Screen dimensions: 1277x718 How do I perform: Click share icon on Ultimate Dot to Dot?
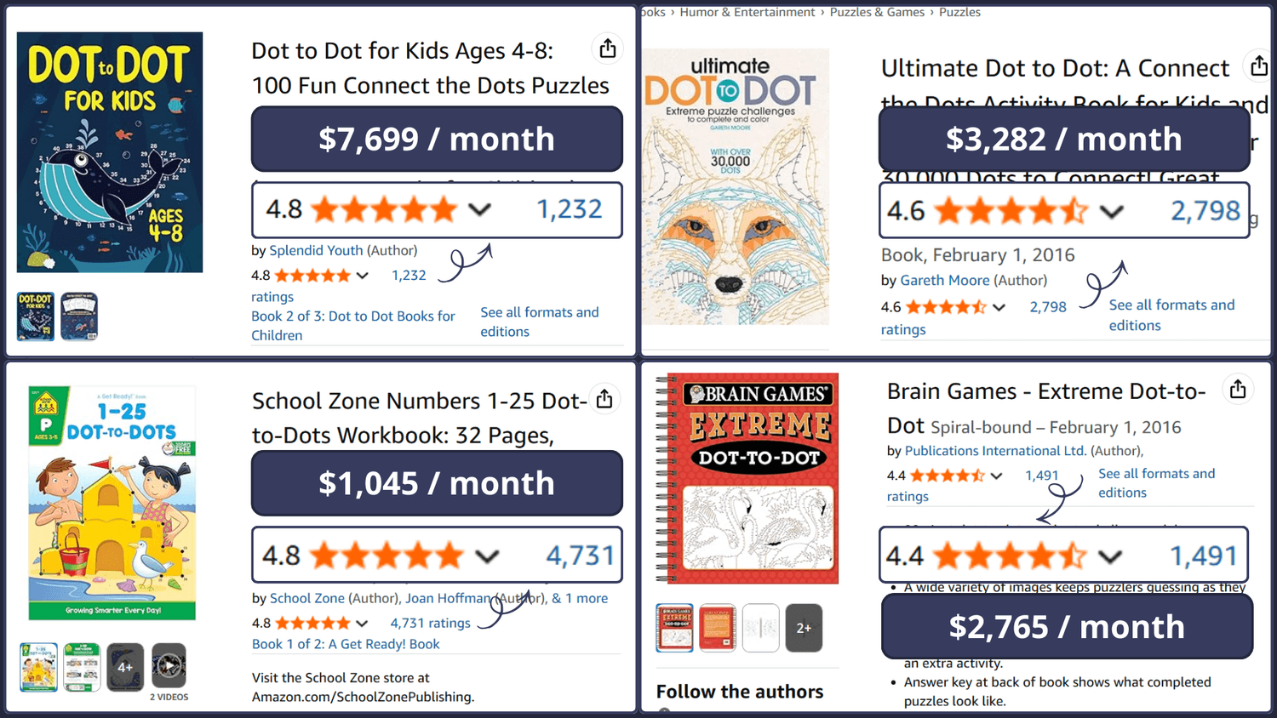coord(1258,65)
